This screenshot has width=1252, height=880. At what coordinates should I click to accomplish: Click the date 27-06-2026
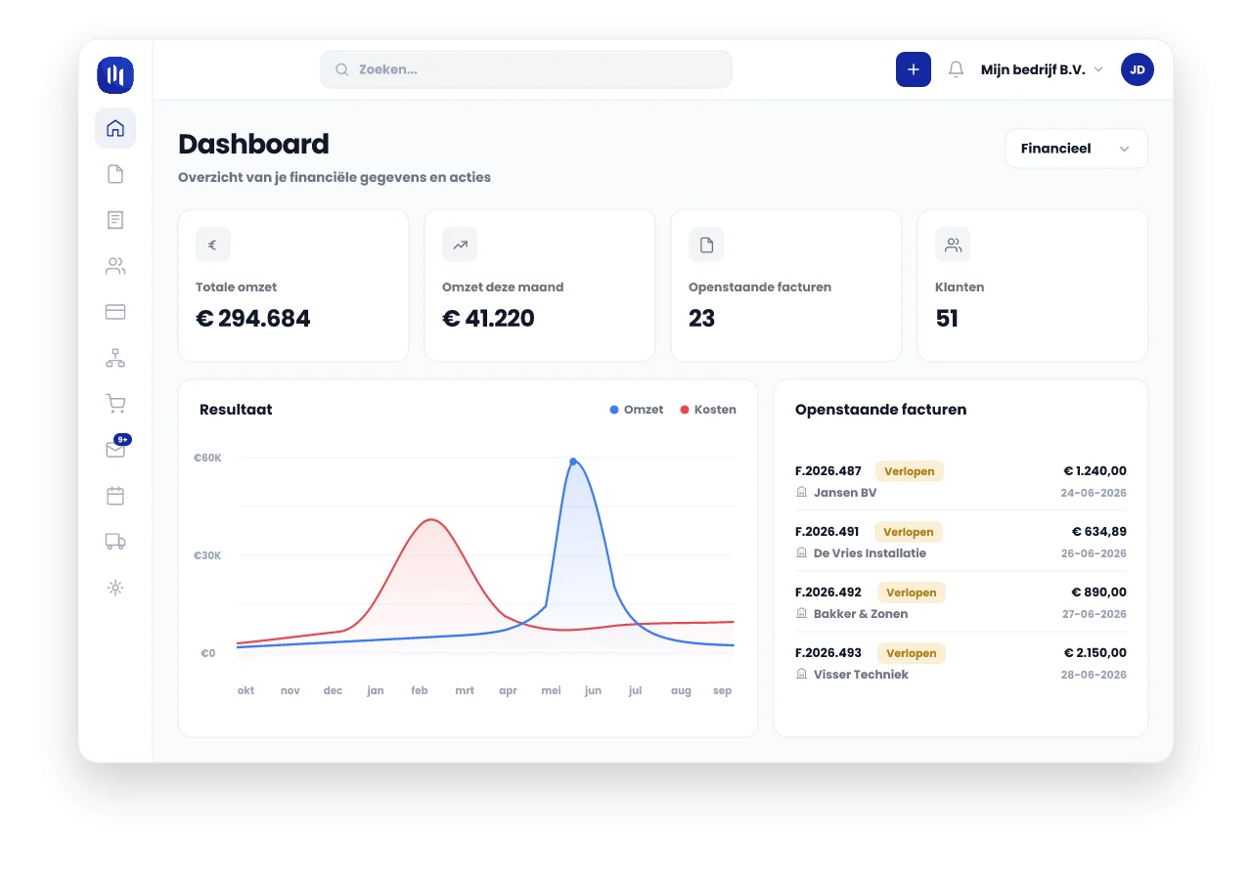point(1094,614)
